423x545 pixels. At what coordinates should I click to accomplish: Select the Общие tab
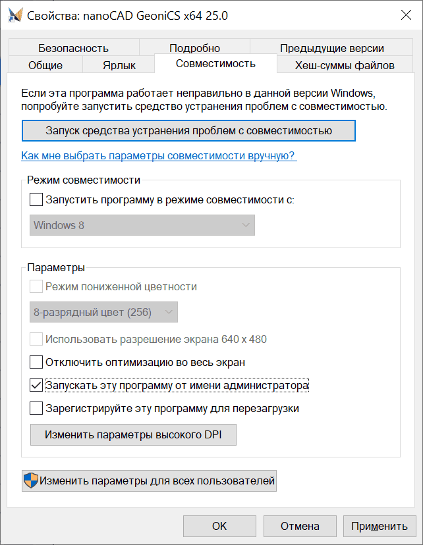tap(45, 65)
